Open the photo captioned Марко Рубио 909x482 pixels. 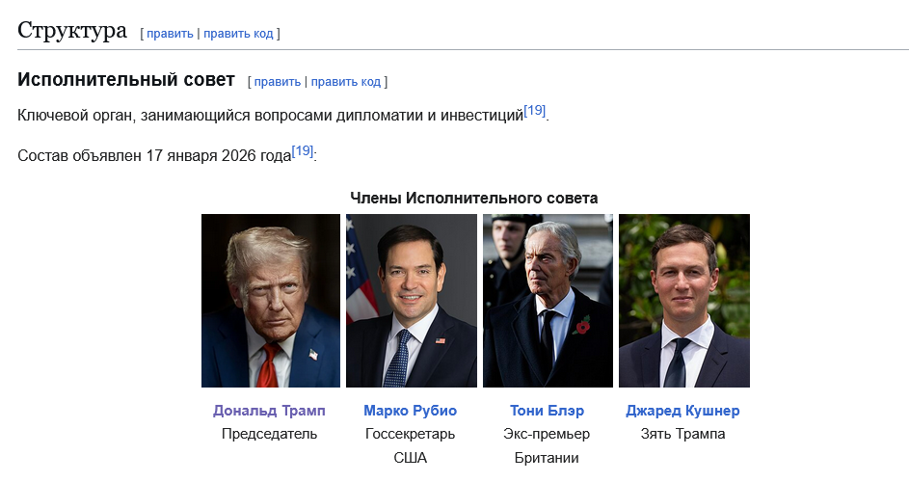coord(412,301)
